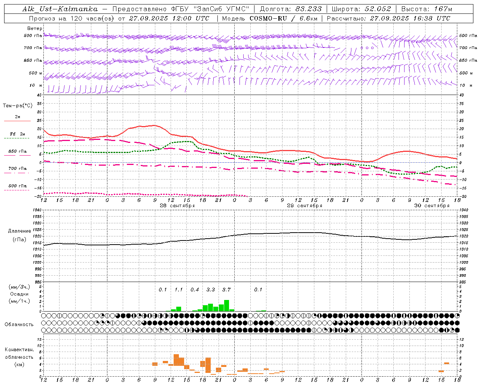Click the station title Alk_Ust-Kalmanka
Screen dimensions: 479x383
tap(60, 9)
